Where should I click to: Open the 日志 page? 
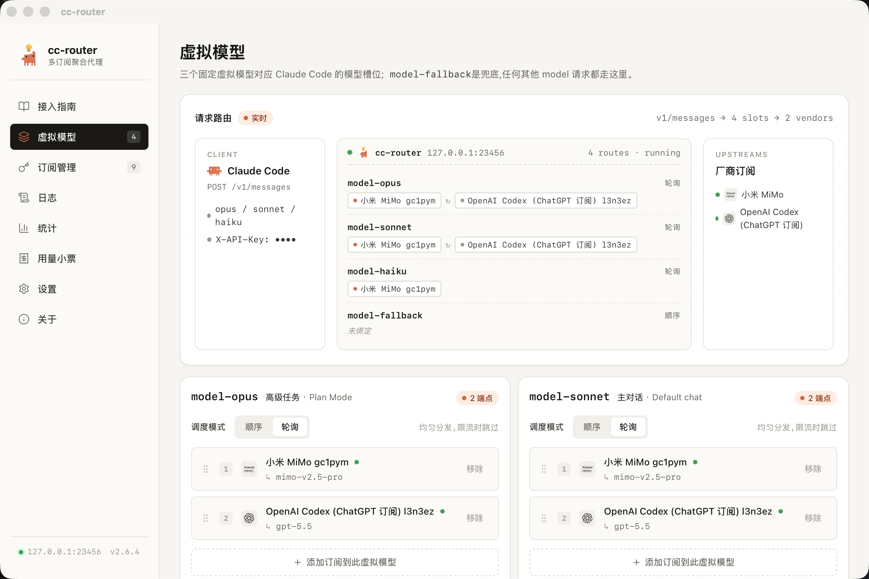pyautogui.click(x=79, y=198)
